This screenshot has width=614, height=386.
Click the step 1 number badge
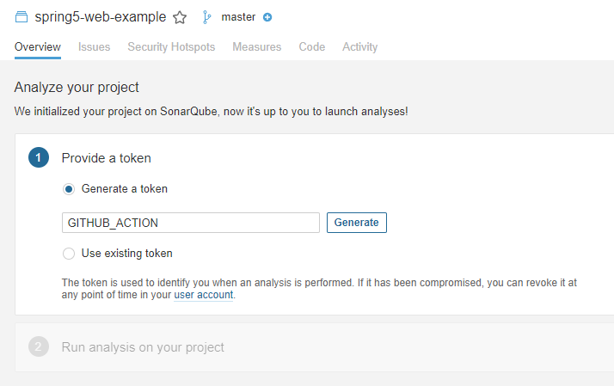click(x=39, y=157)
